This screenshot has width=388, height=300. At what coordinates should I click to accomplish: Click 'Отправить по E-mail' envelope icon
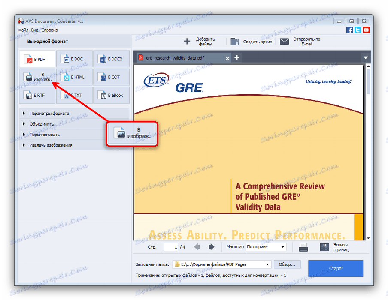click(284, 41)
